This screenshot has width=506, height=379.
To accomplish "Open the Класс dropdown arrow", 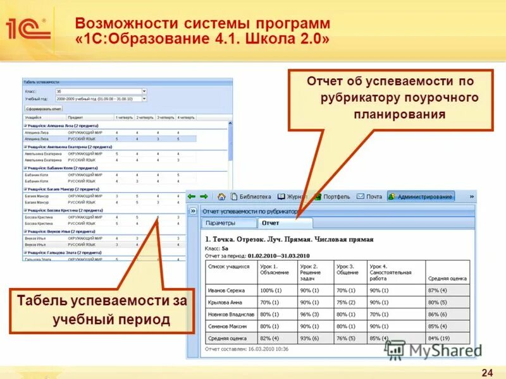I will (144, 92).
